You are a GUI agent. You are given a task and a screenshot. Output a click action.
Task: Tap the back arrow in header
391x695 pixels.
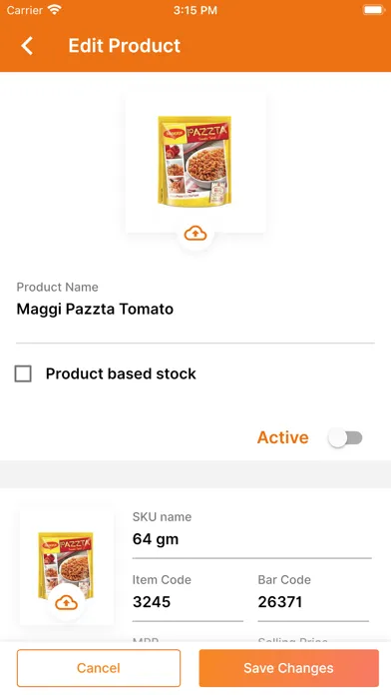tap(27, 46)
